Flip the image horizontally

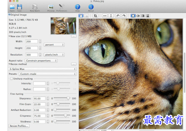[105, 16]
